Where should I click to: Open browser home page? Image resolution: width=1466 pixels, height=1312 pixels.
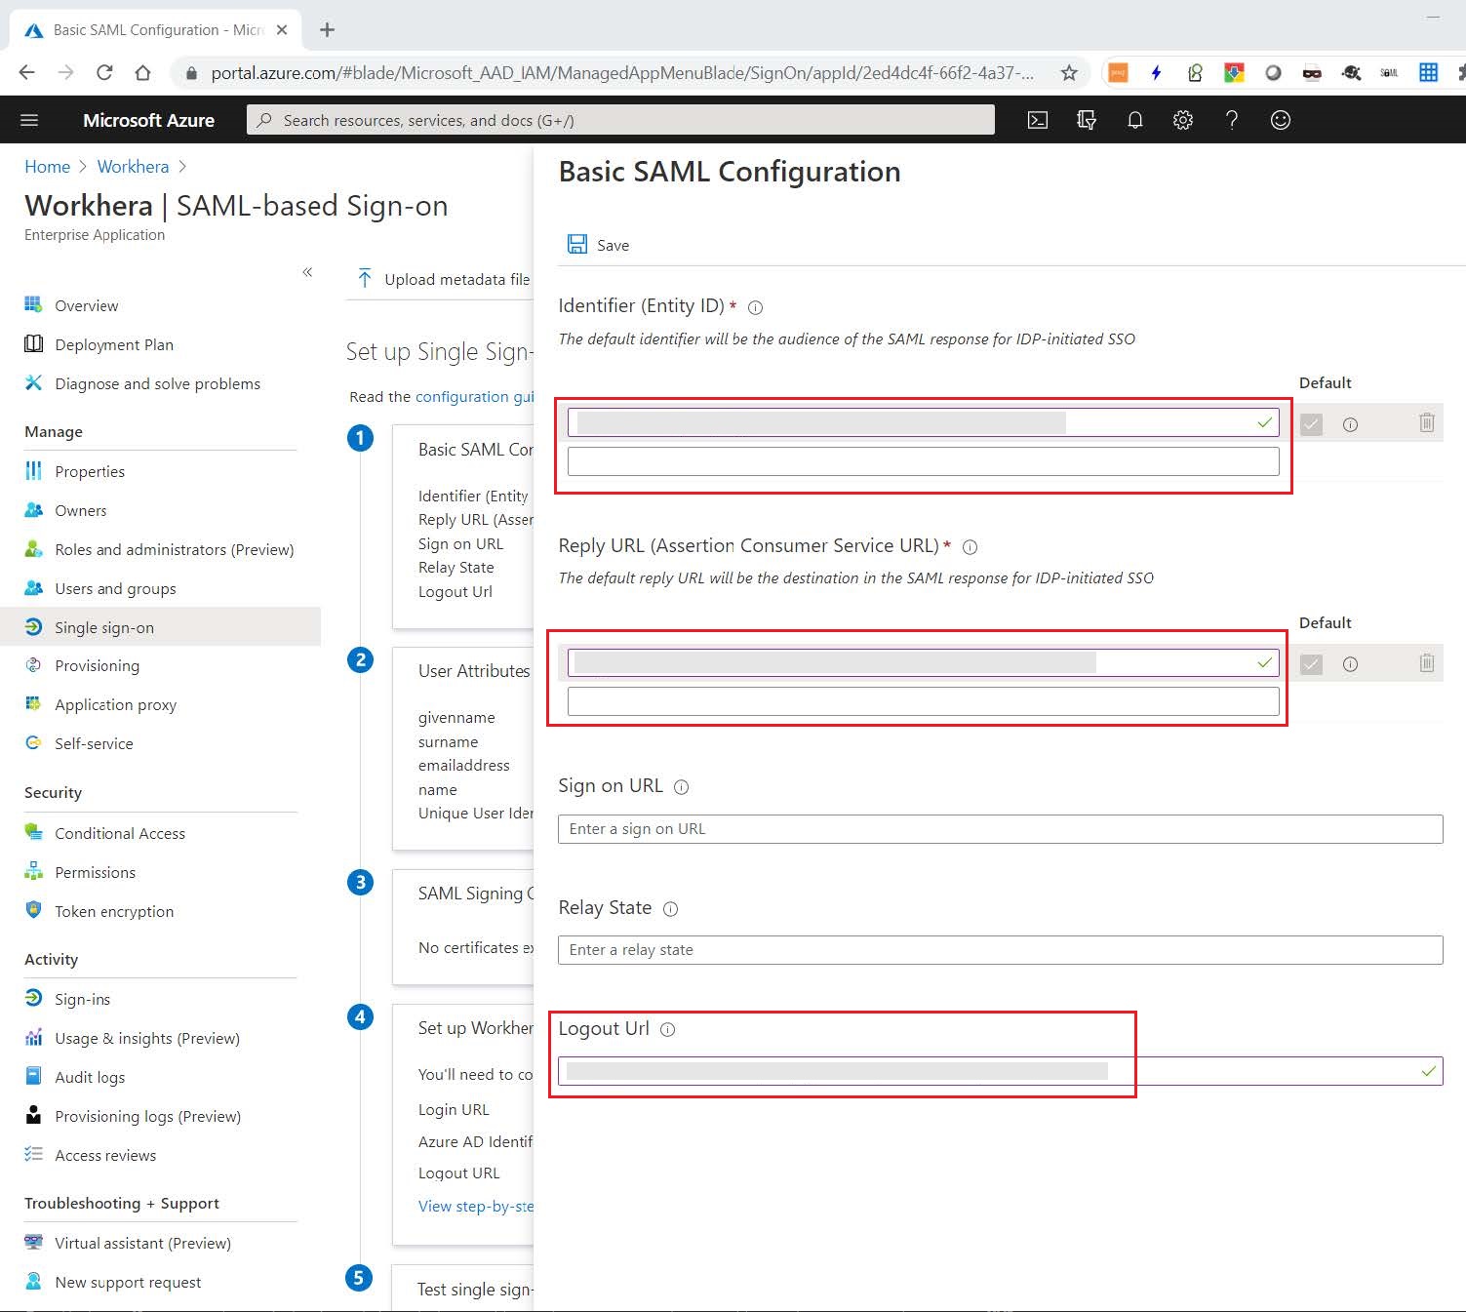point(142,72)
